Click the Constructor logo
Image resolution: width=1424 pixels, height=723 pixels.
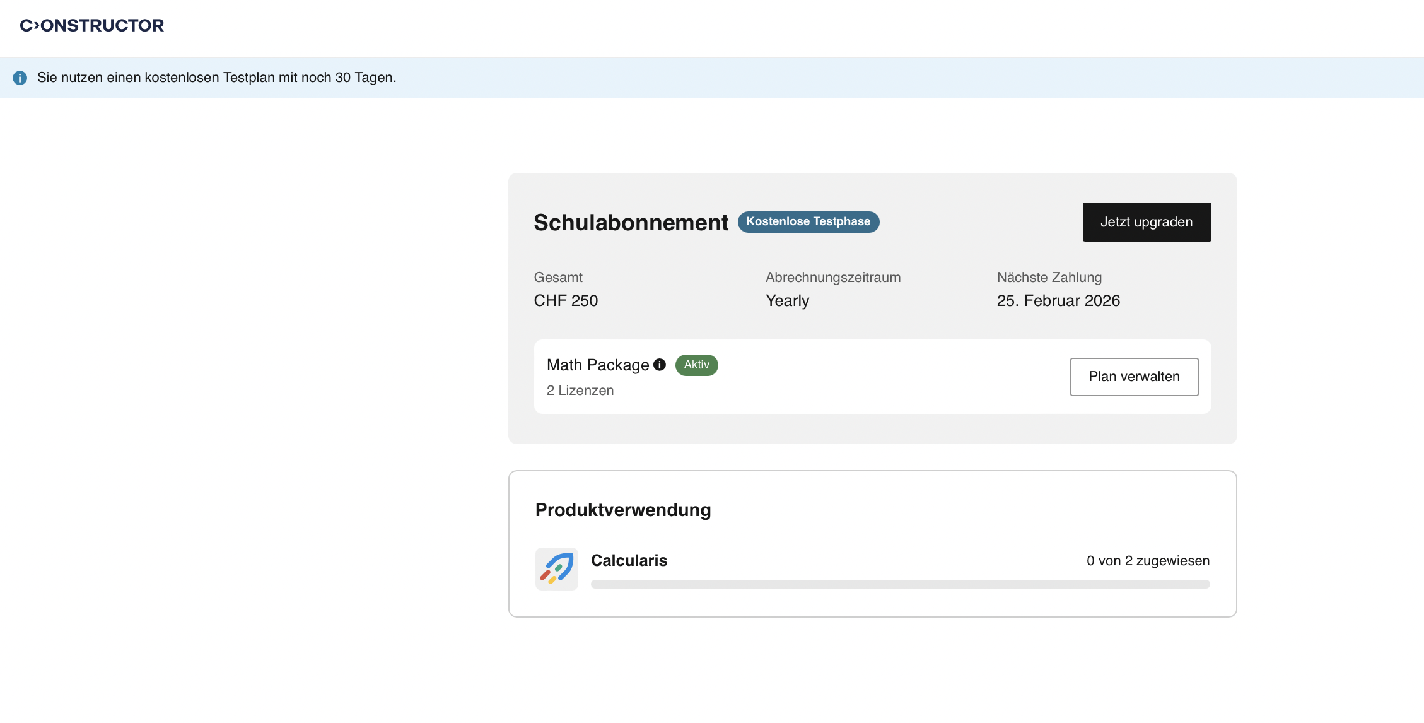click(92, 25)
